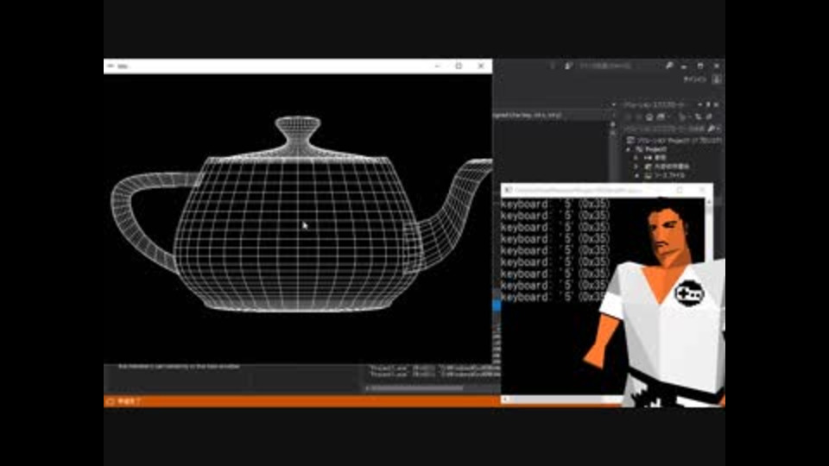Click the Back arrow in Solution Explorer toolbar
The image size is (829, 466).
(x=627, y=116)
